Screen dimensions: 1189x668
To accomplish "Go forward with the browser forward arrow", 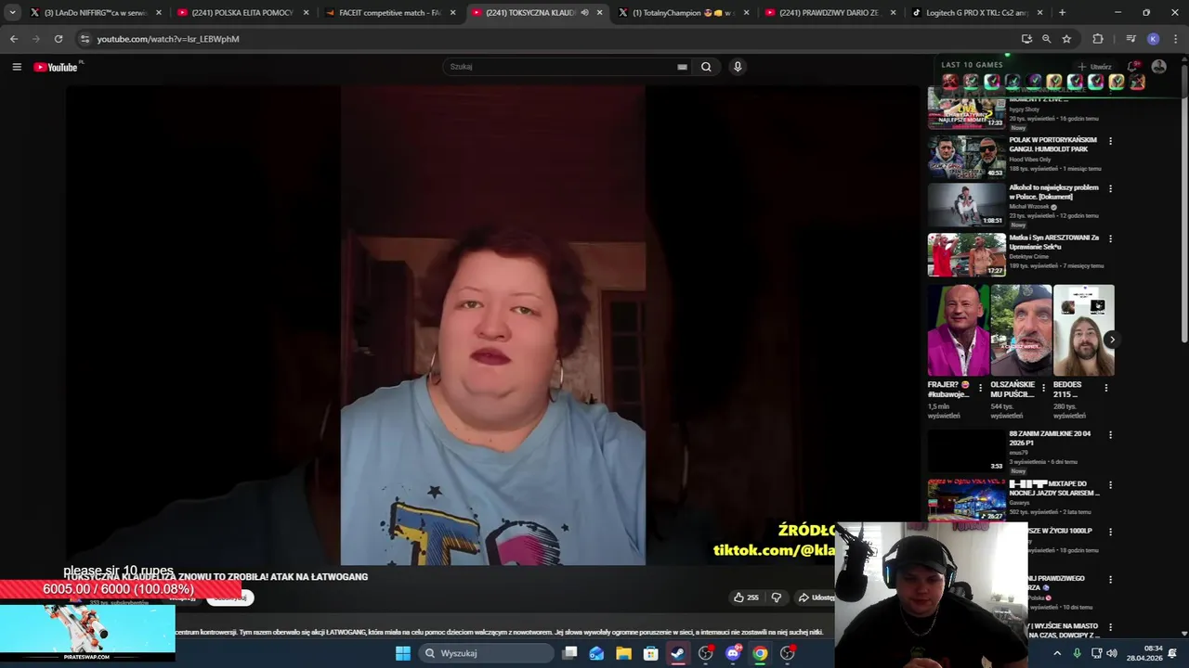I will (x=35, y=39).
